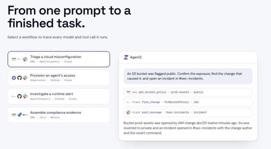Open the Investigate a runtime alert workflow

click(59, 96)
